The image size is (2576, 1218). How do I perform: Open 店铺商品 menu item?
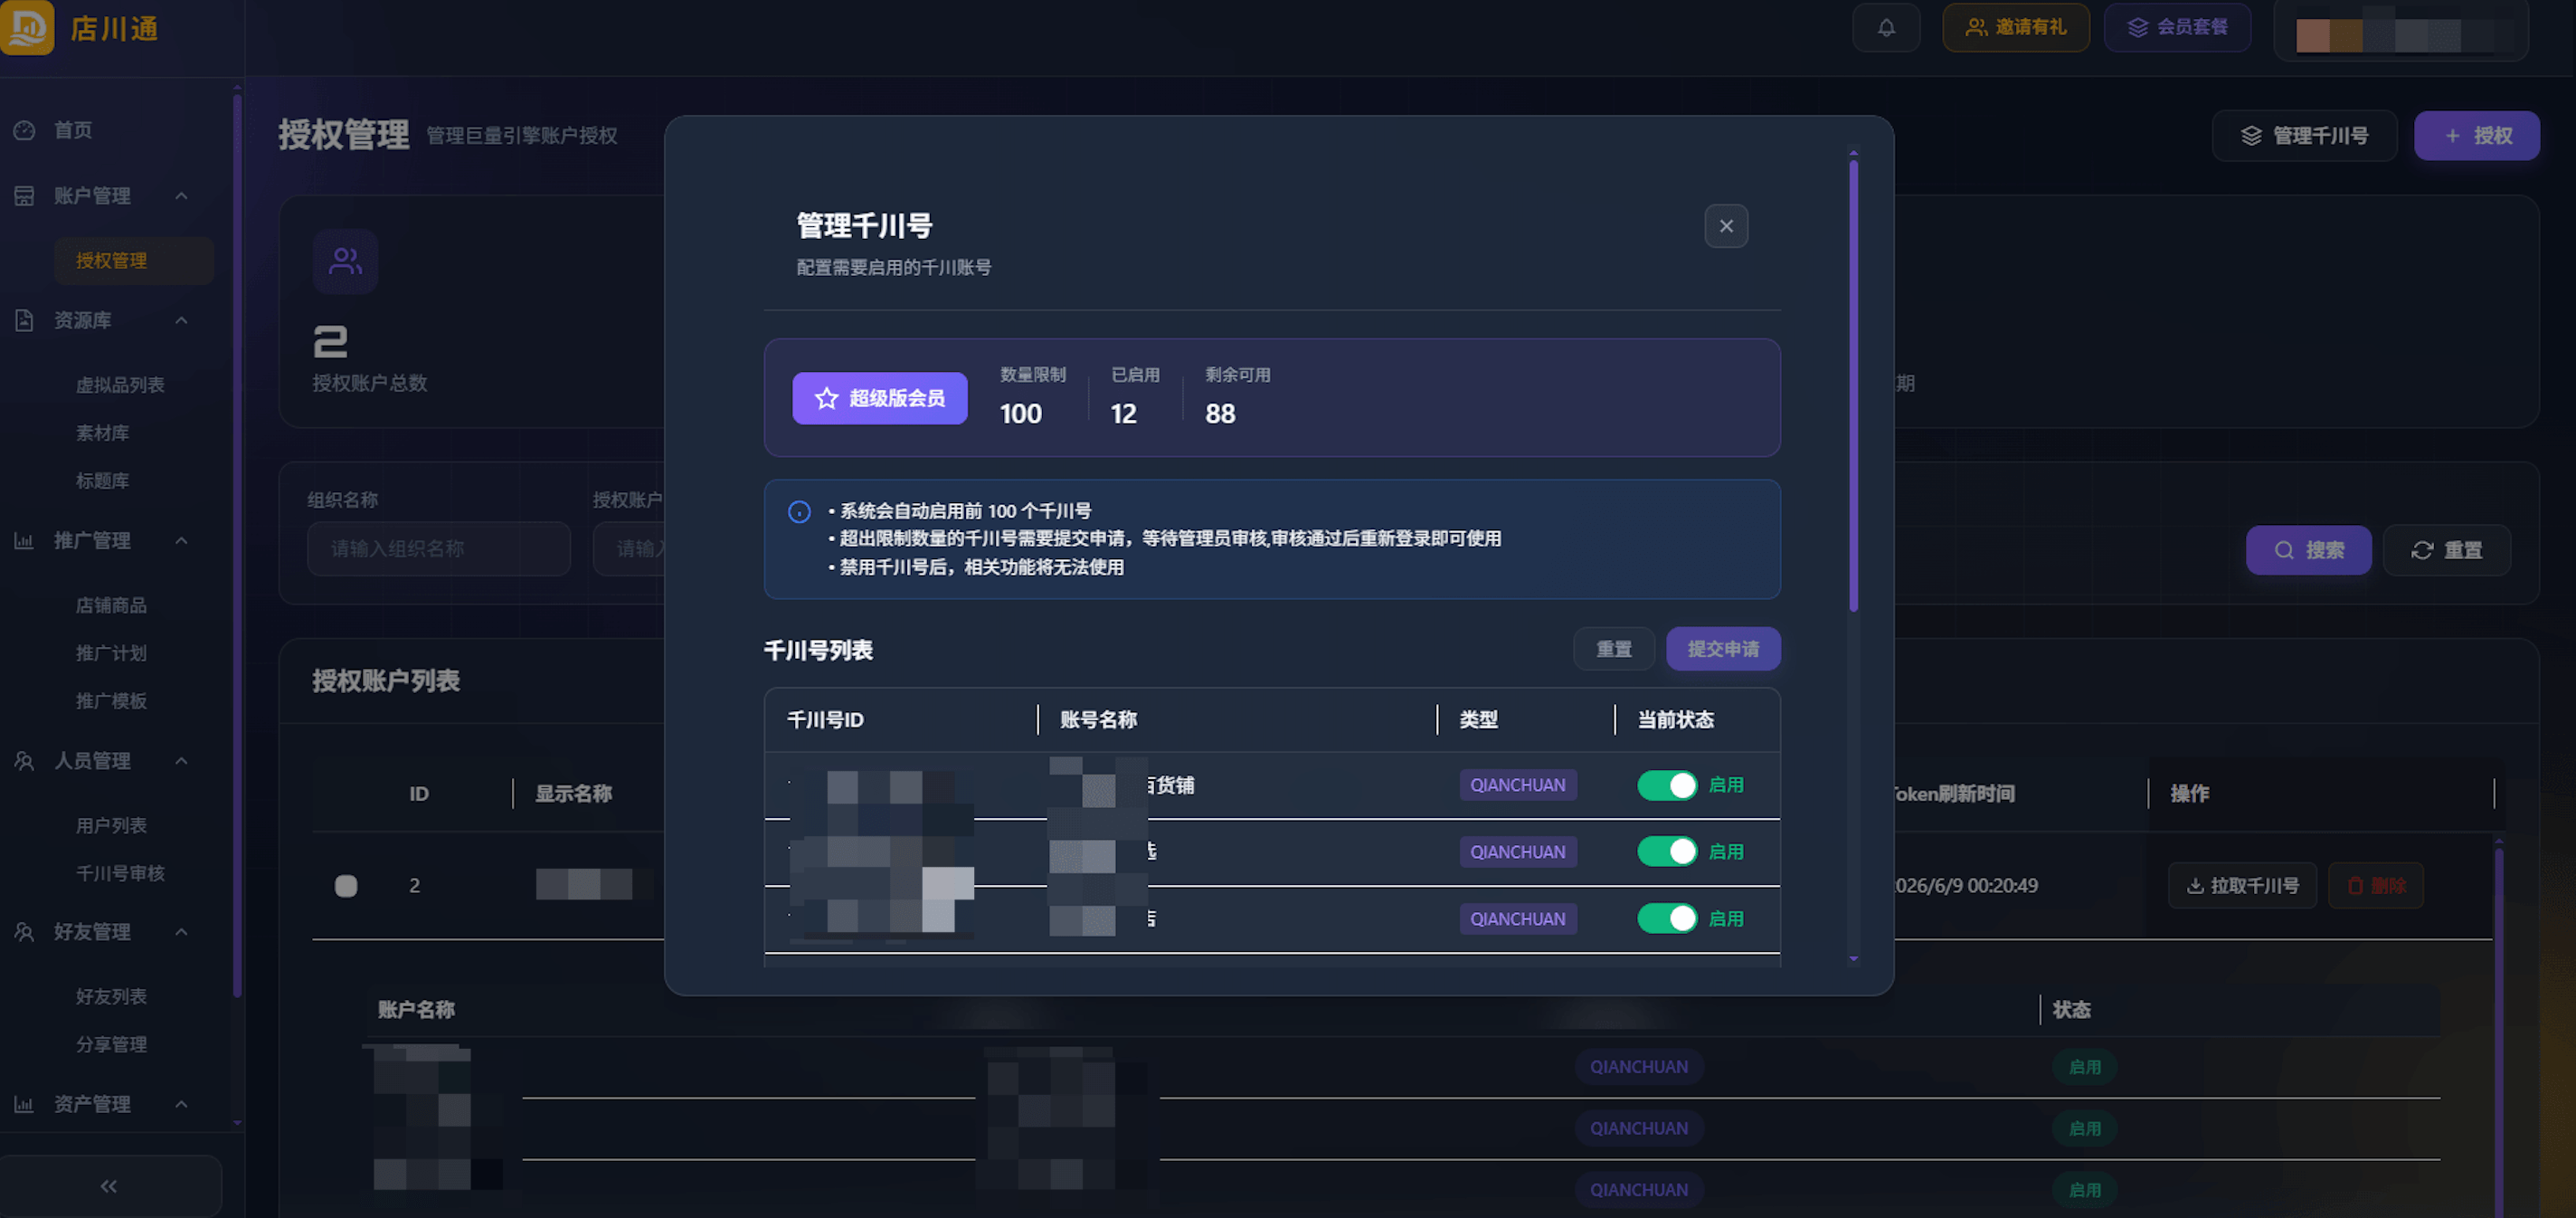coord(111,605)
